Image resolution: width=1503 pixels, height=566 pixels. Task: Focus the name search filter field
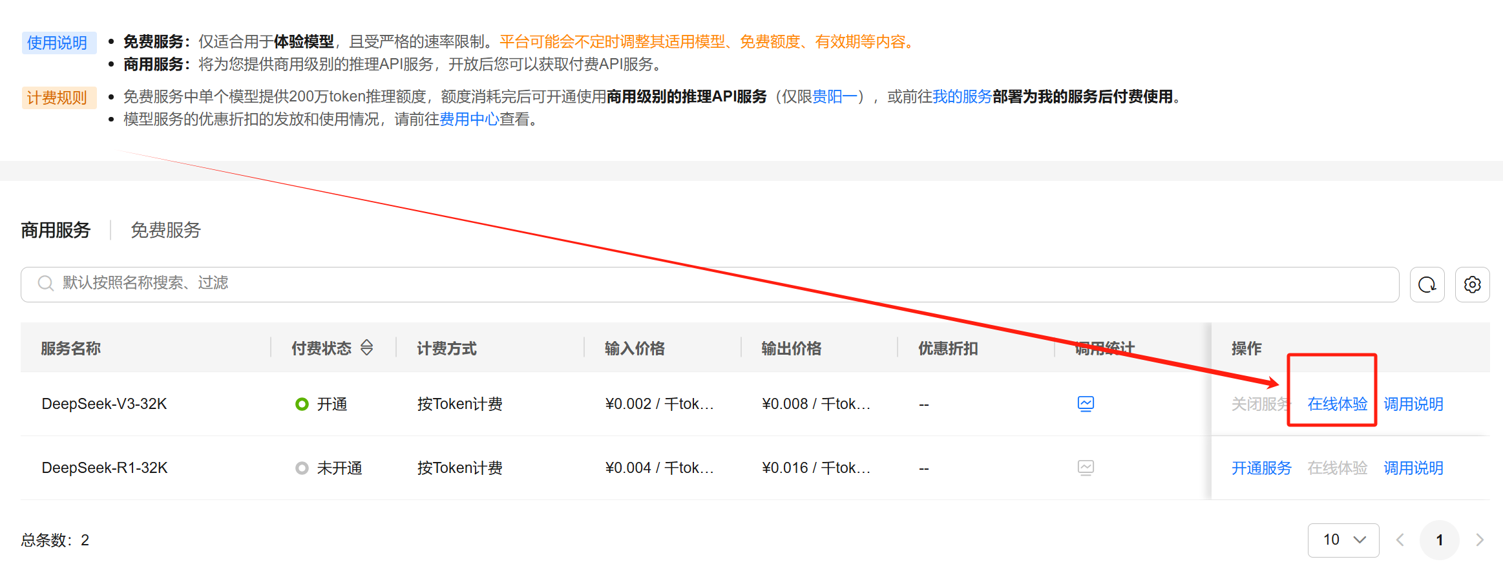pyautogui.click(x=709, y=284)
